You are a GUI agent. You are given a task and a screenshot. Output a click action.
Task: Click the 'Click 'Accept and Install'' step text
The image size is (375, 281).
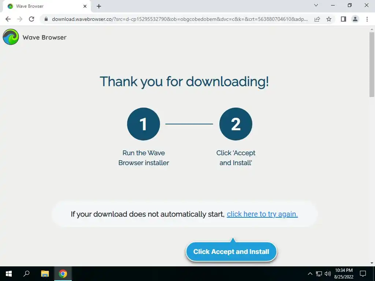pyautogui.click(x=236, y=158)
